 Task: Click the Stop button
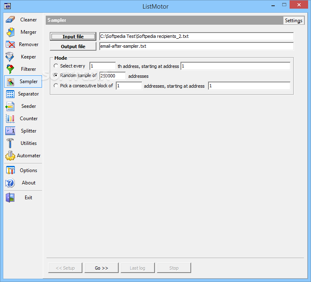(174, 268)
